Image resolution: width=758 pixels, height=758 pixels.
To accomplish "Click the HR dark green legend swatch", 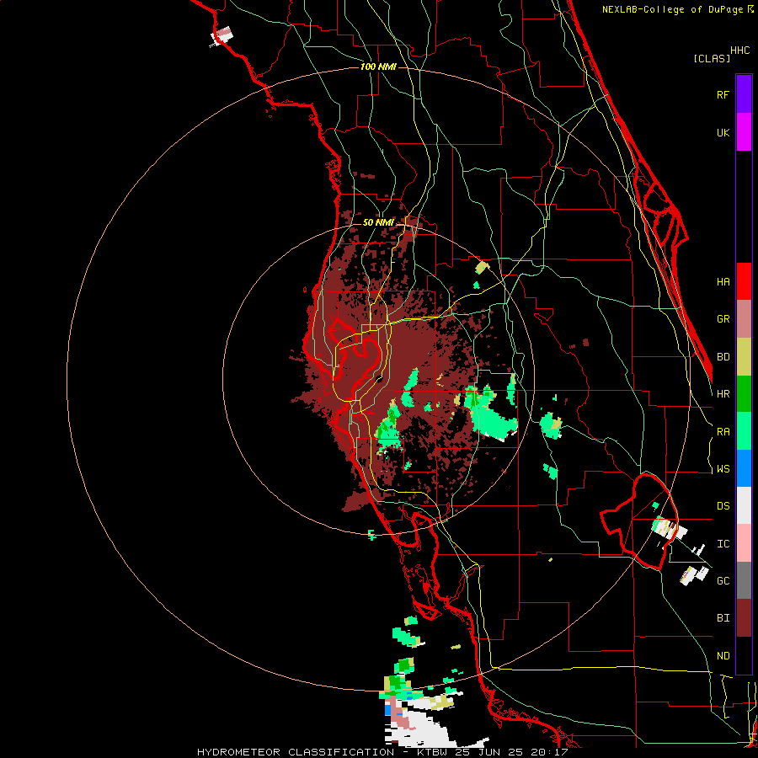I will (x=744, y=394).
